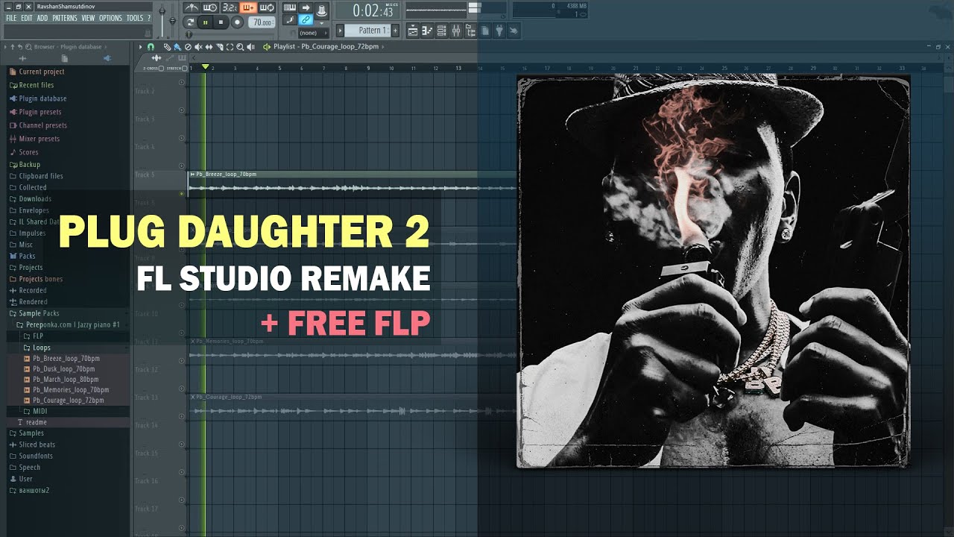
Task: Select Pb_Courage_loop_72bpm in the browser
Action: (x=68, y=401)
